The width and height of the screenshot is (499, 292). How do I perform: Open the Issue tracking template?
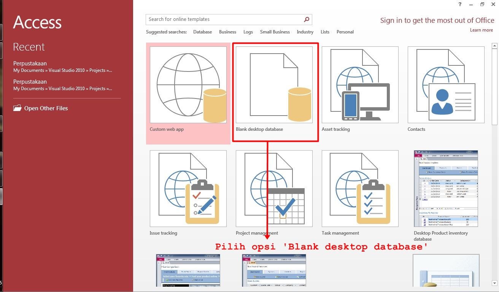click(188, 188)
